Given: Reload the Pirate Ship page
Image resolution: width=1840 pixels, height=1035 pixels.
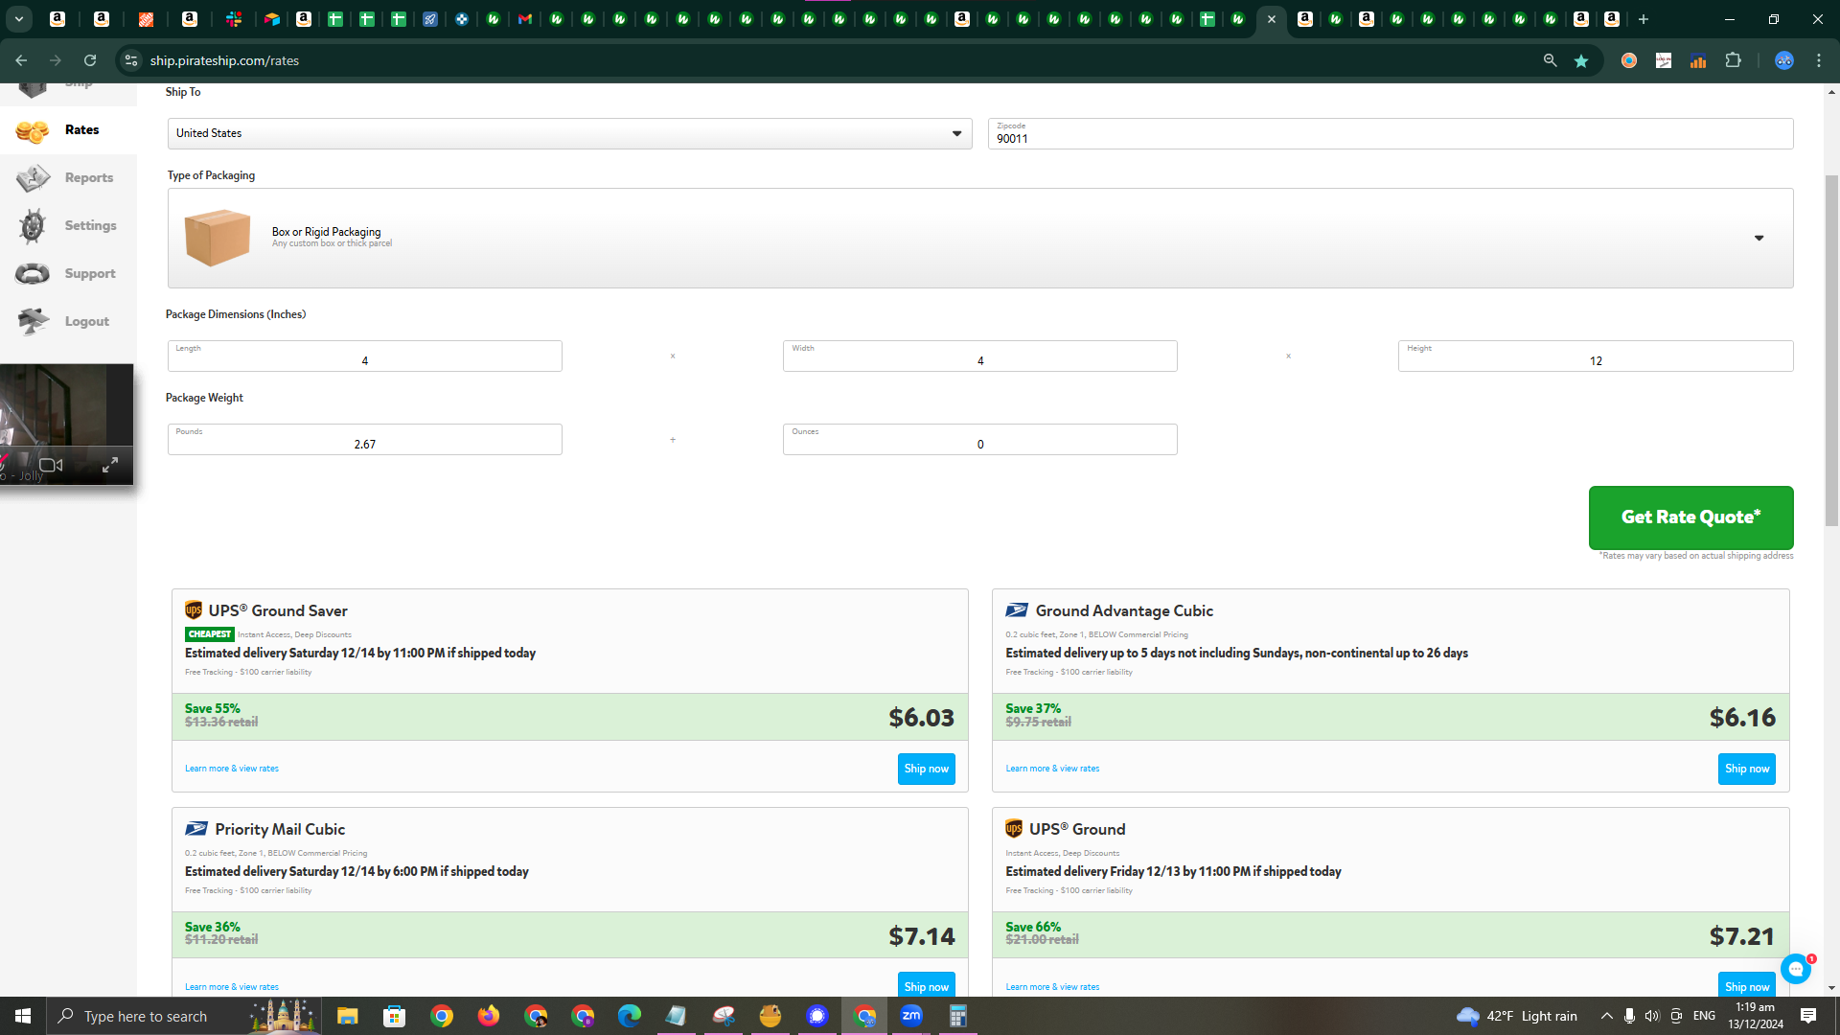Looking at the screenshot, I should coord(90,60).
